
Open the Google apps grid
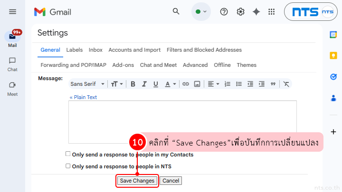point(271,12)
